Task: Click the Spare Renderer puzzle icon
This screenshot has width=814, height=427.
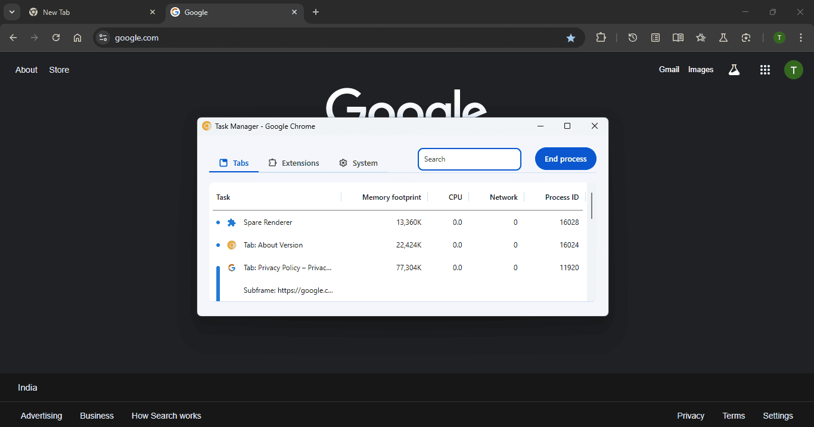Action: click(232, 222)
